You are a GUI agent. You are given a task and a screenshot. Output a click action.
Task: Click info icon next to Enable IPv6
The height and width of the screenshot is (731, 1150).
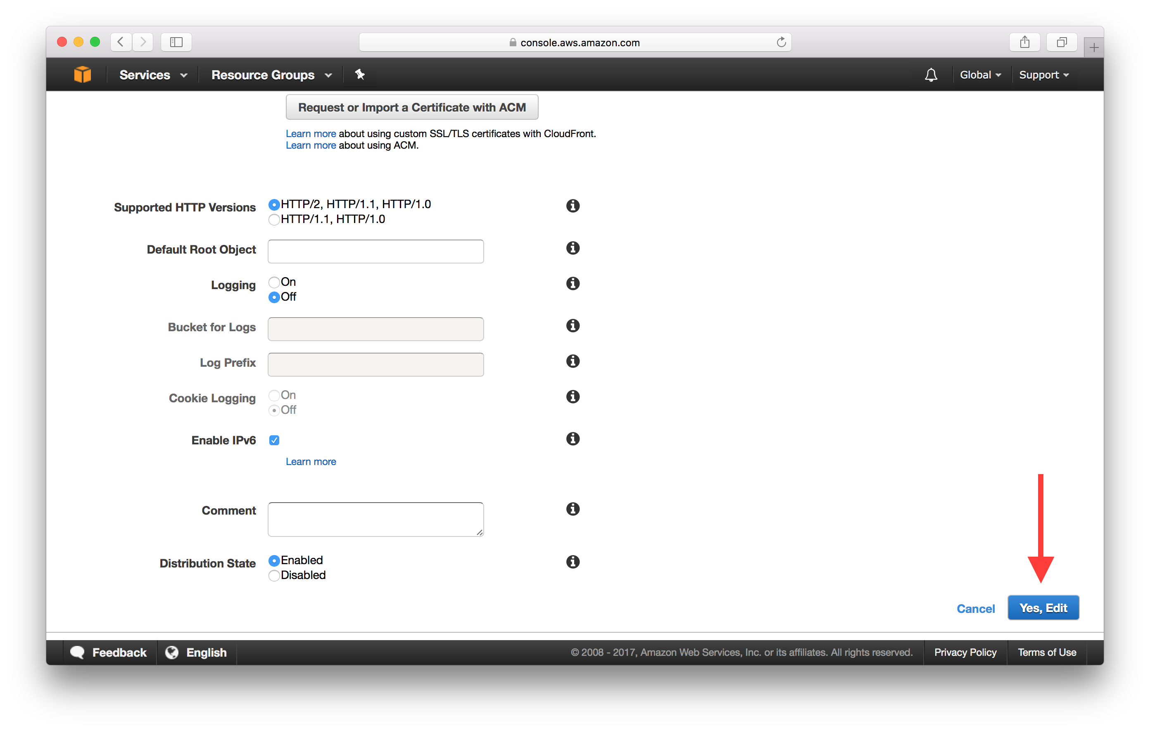pos(573,439)
